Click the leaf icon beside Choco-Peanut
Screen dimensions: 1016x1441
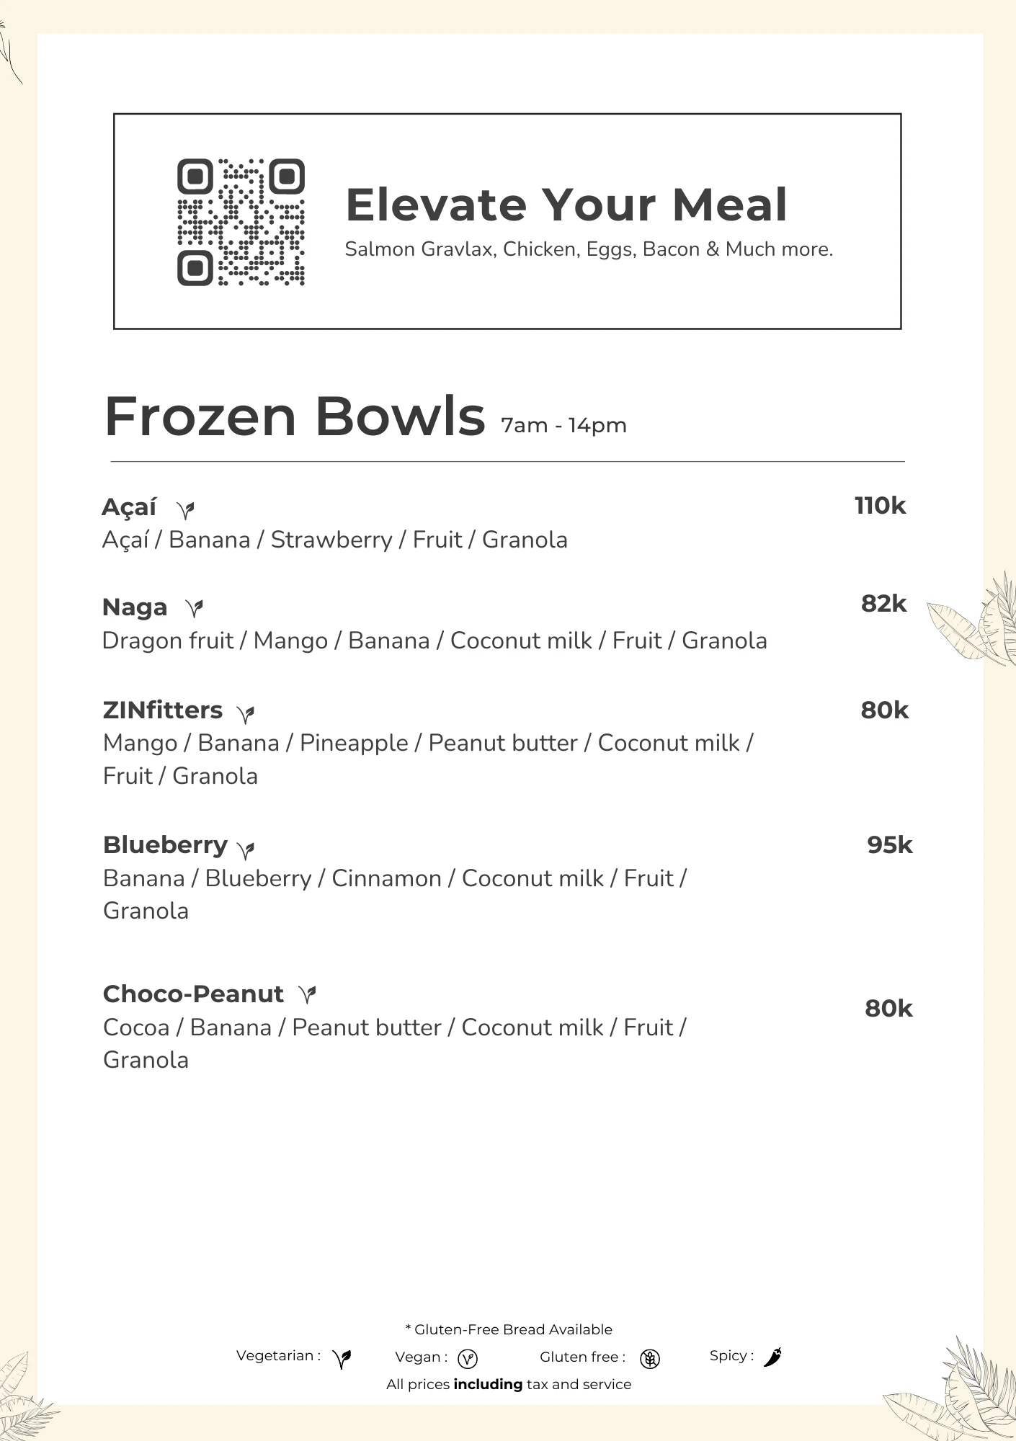(308, 995)
